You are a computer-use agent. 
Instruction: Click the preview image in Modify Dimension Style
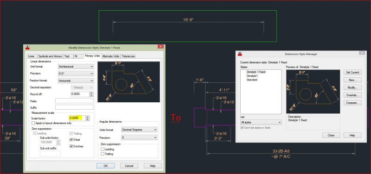(x=129, y=82)
